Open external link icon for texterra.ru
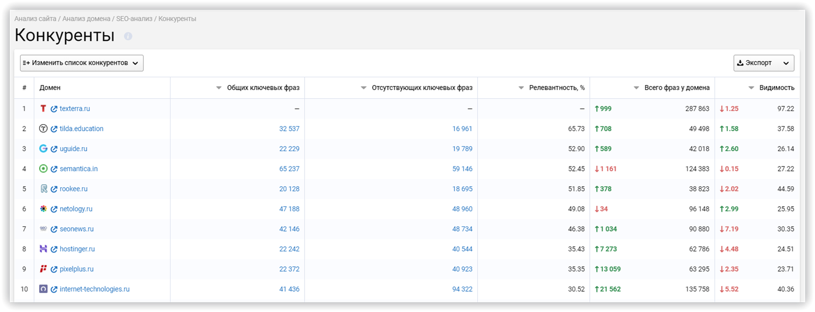This screenshot has width=815, height=312. (54, 109)
